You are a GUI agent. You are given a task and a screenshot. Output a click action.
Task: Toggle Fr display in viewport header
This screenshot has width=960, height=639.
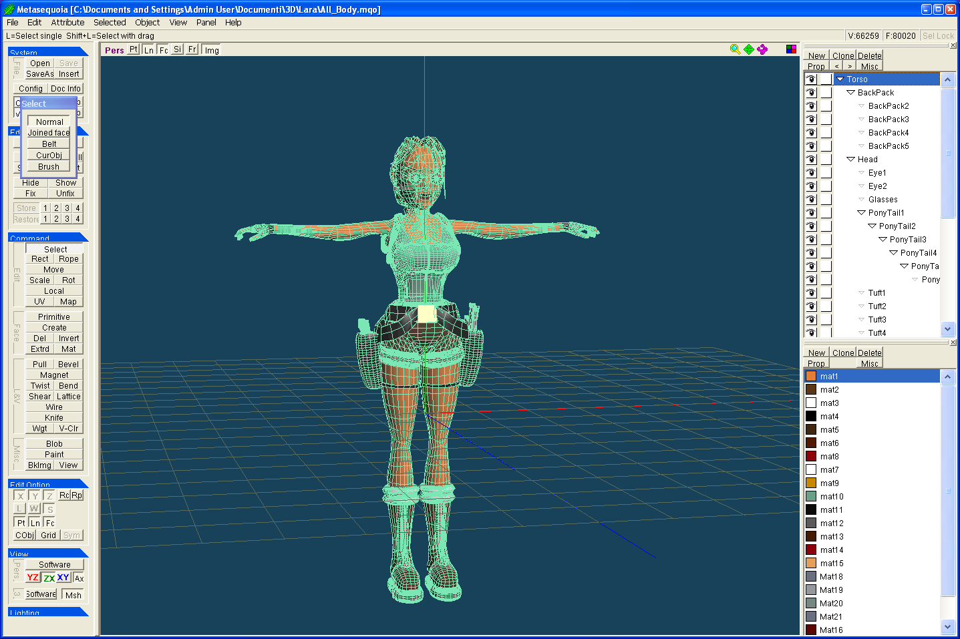tap(192, 49)
